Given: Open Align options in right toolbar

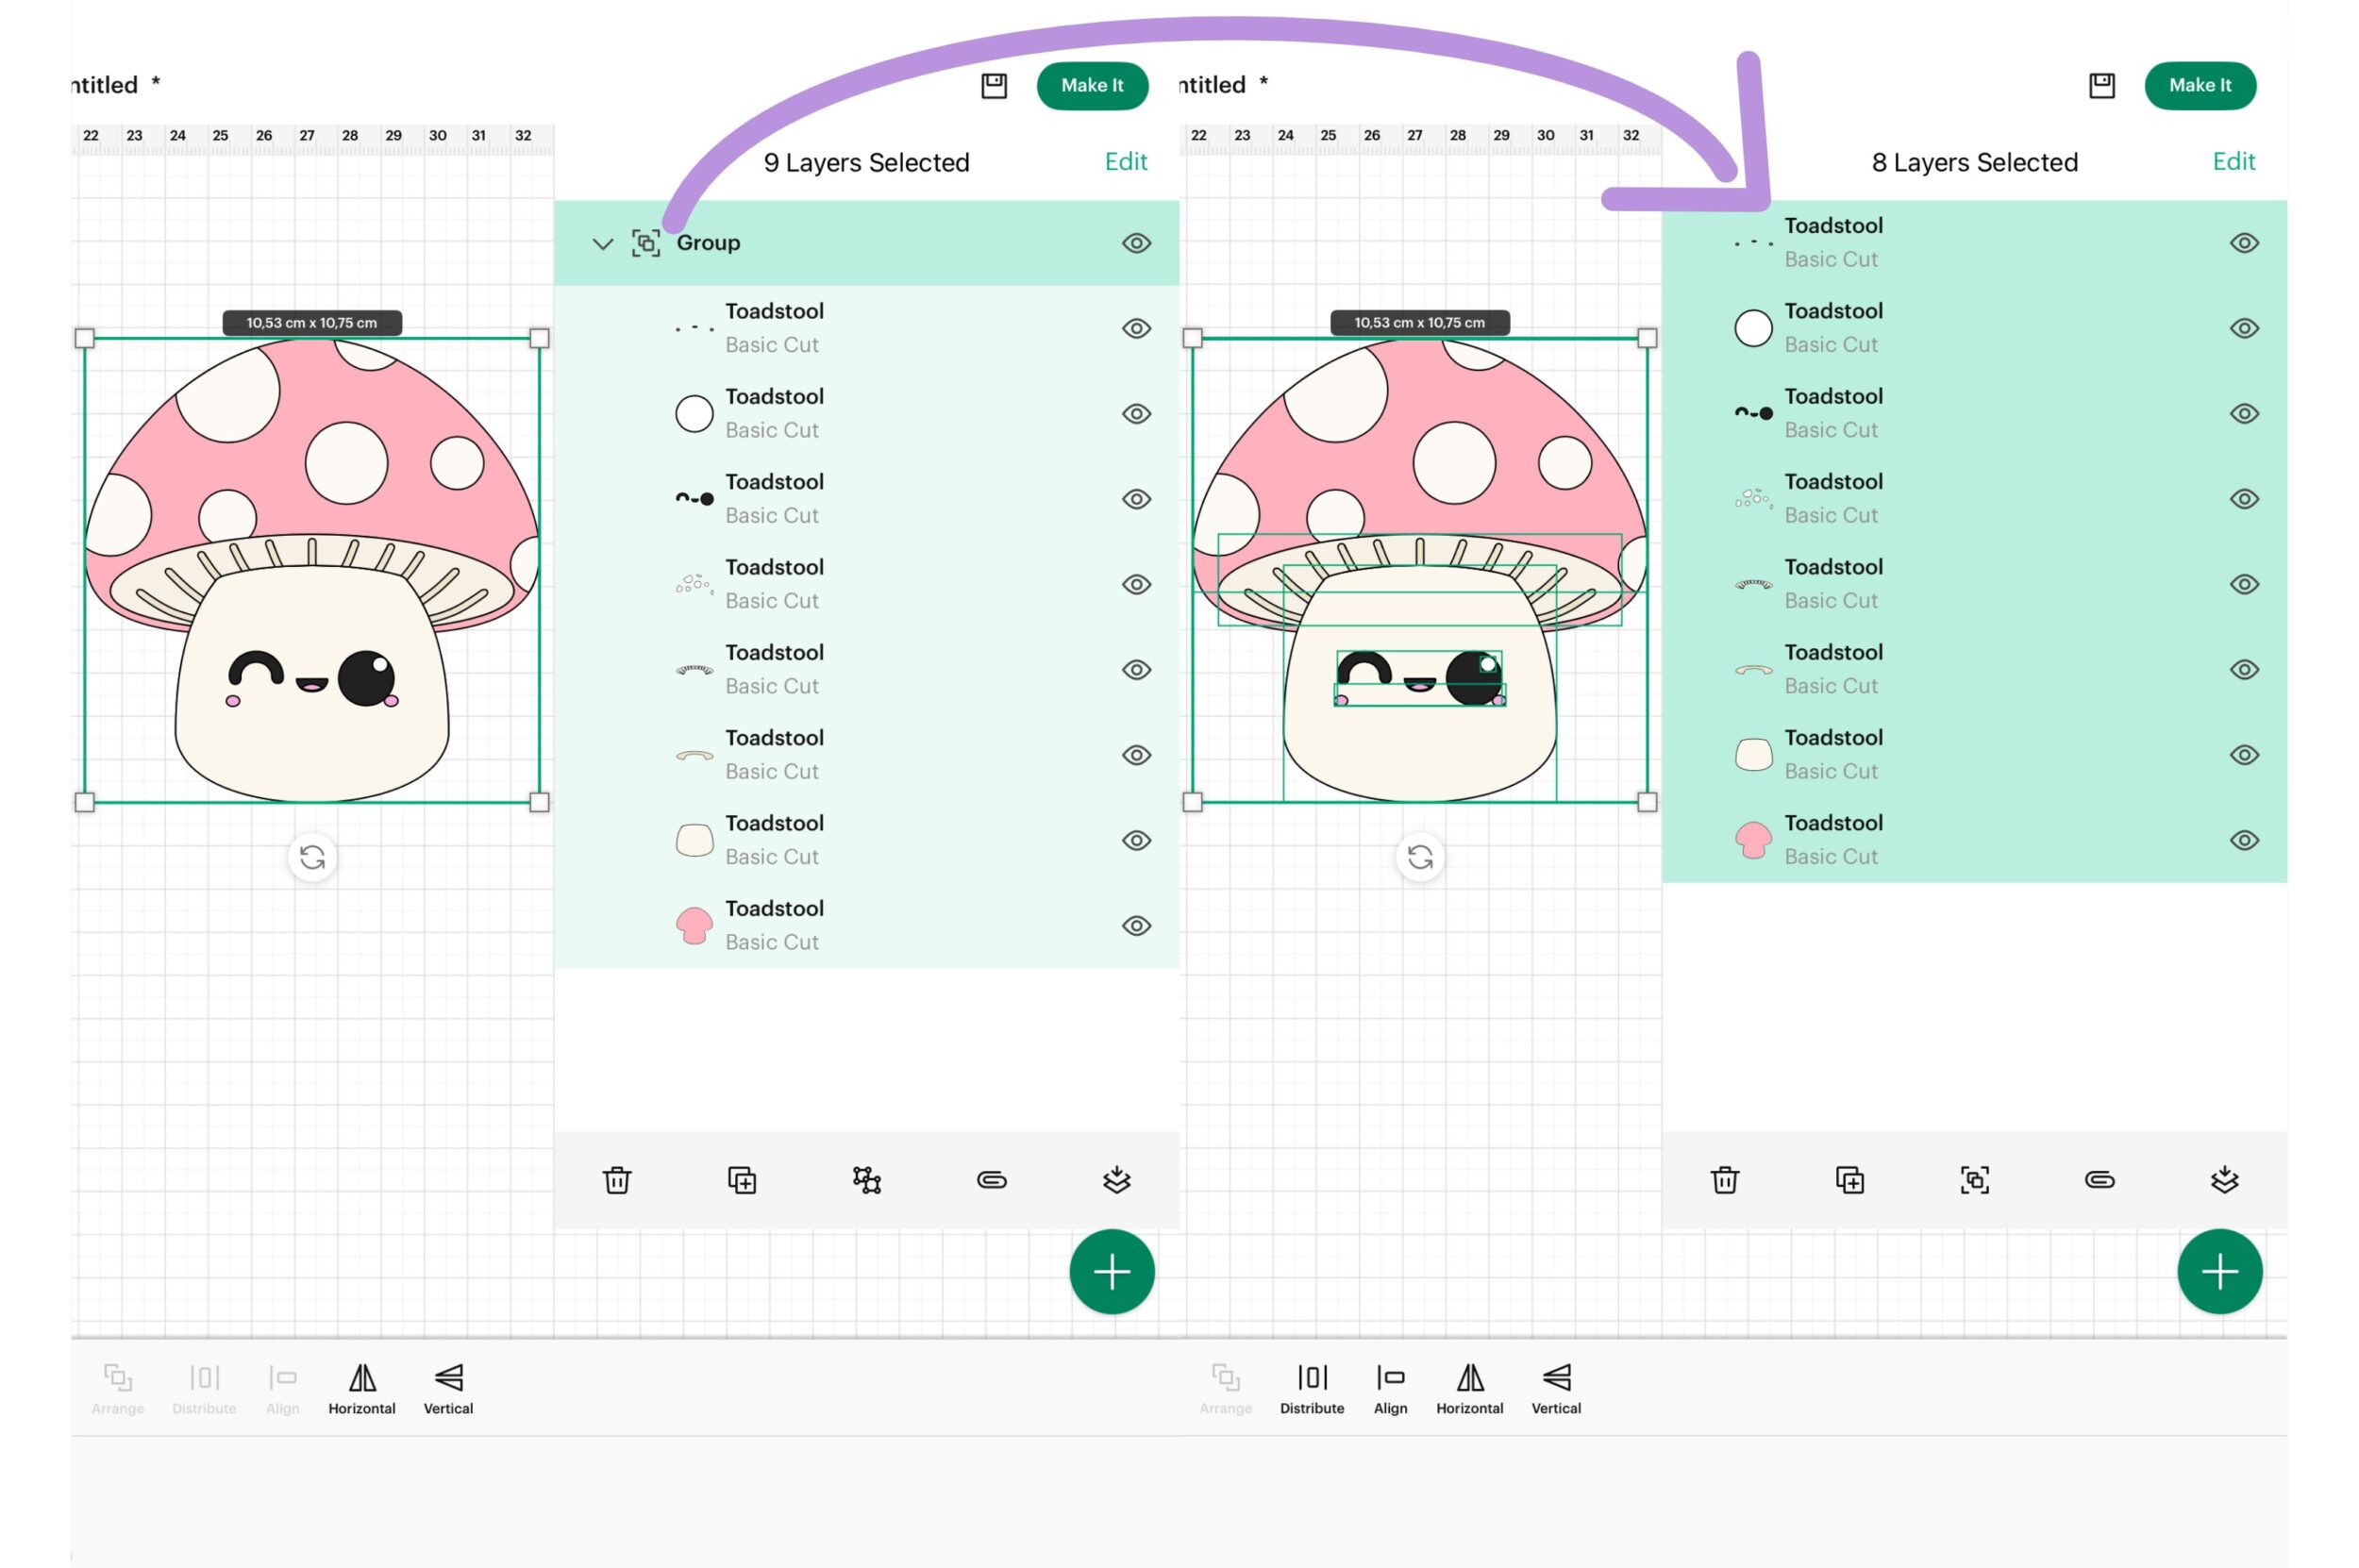Looking at the screenshot, I should 1389,1388.
